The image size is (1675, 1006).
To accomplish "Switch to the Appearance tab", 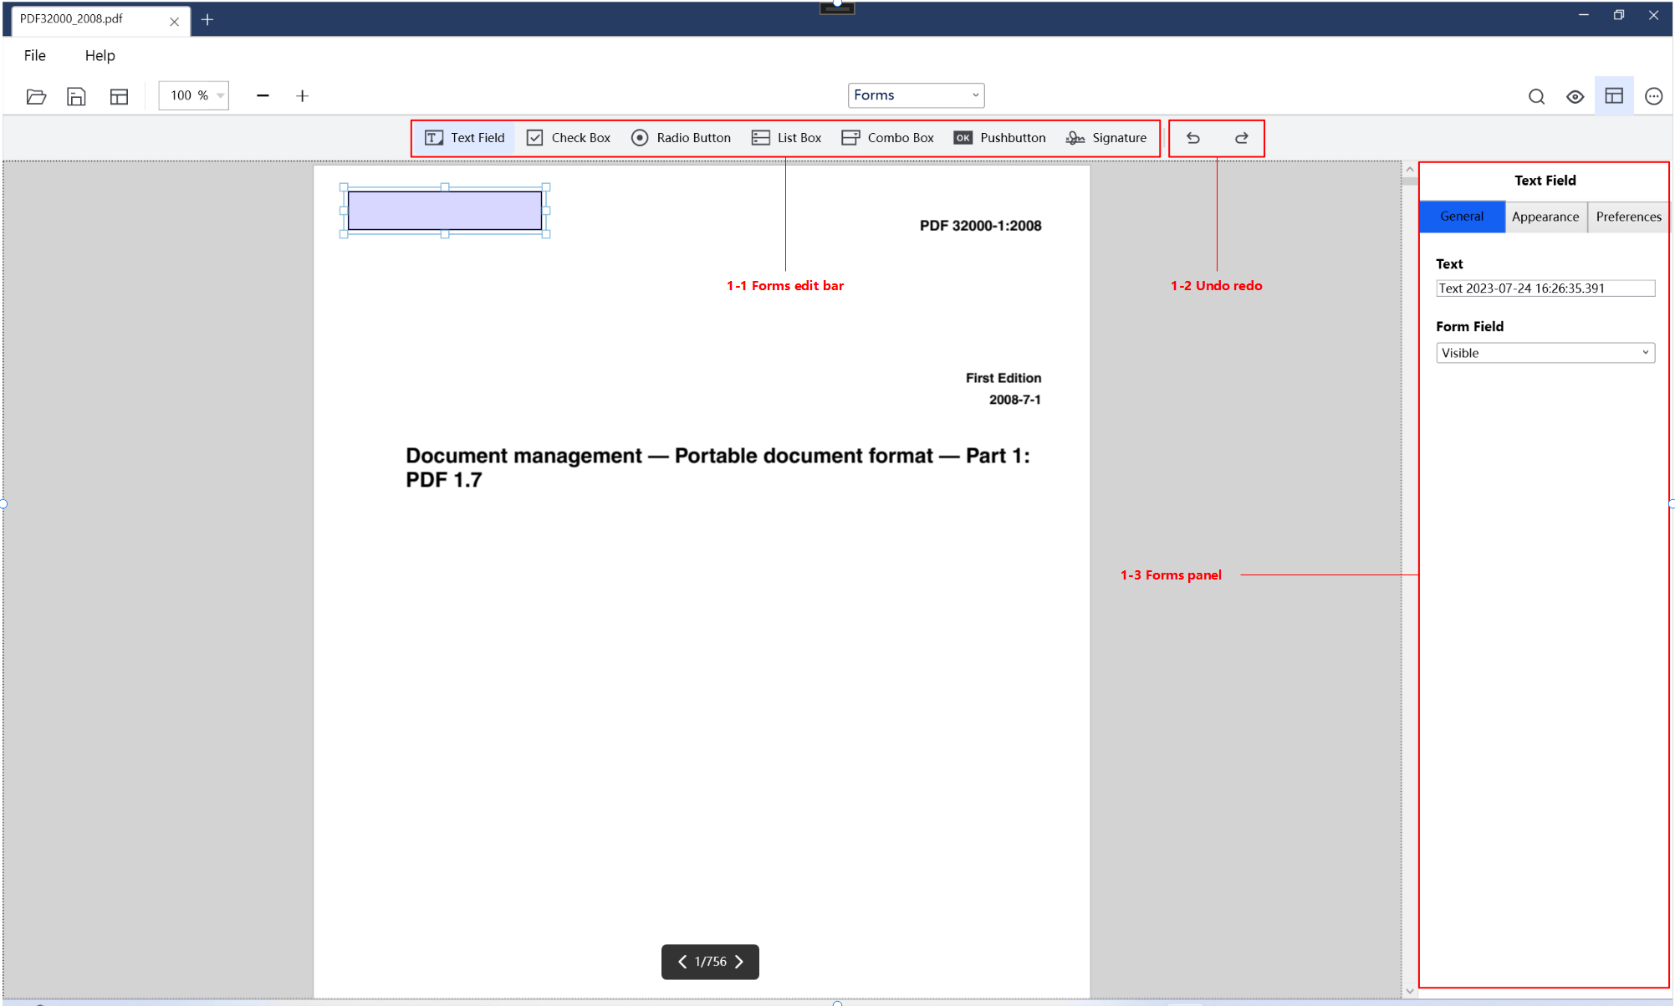I will 1545,217.
